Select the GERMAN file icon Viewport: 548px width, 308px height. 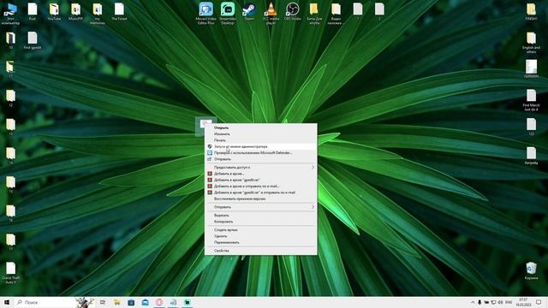(x=531, y=68)
